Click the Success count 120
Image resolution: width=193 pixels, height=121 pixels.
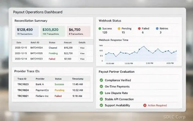coord(105,32)
